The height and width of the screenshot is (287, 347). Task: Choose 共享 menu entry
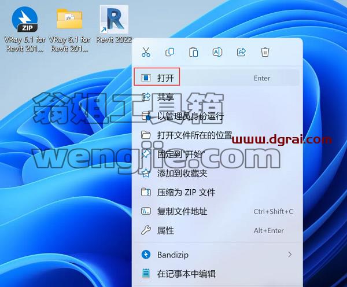click(x=217, y=97)
